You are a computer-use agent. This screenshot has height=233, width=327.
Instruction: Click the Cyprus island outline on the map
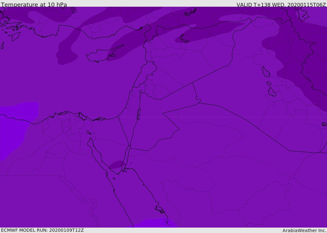(x=104, y=54)
